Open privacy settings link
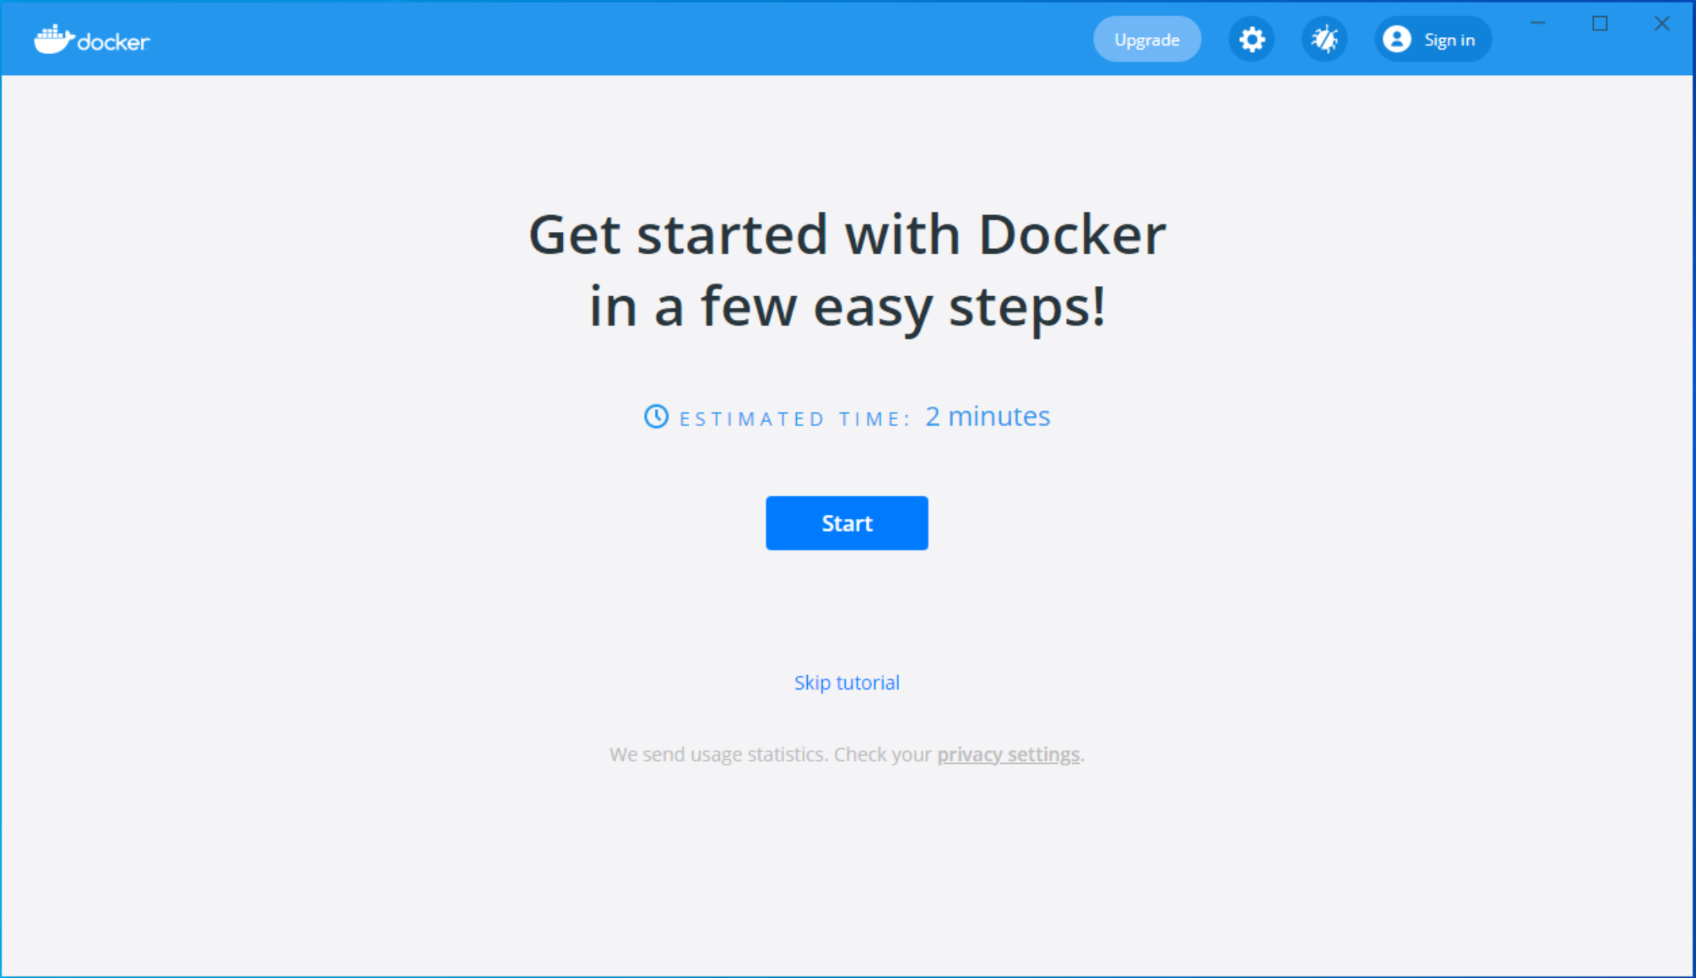The height and width of the screenshot is (978, 1696). point(1008,754)
